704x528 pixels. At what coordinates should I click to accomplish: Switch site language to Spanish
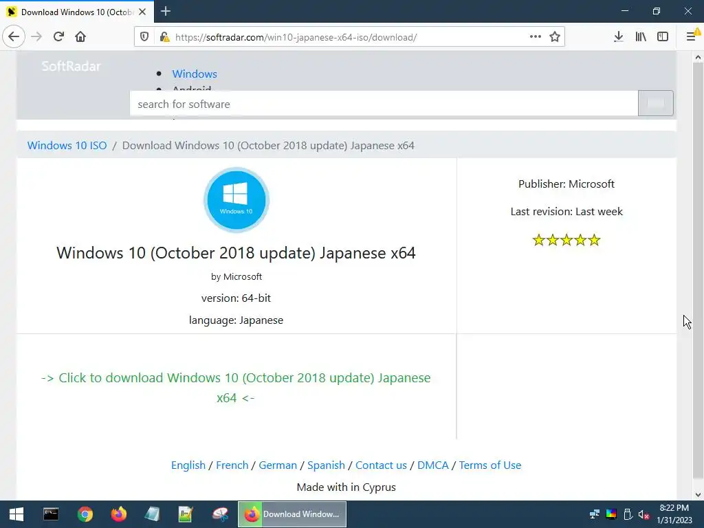[x=326, y=465]
